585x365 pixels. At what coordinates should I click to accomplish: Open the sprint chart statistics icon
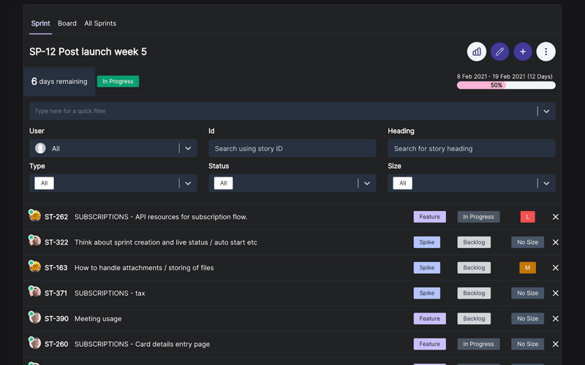(477, 51)
